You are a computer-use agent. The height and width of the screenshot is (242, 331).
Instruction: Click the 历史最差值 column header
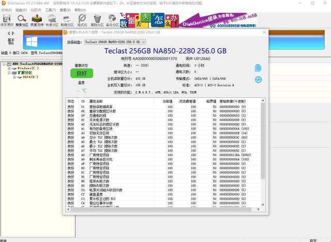(187, 101)
